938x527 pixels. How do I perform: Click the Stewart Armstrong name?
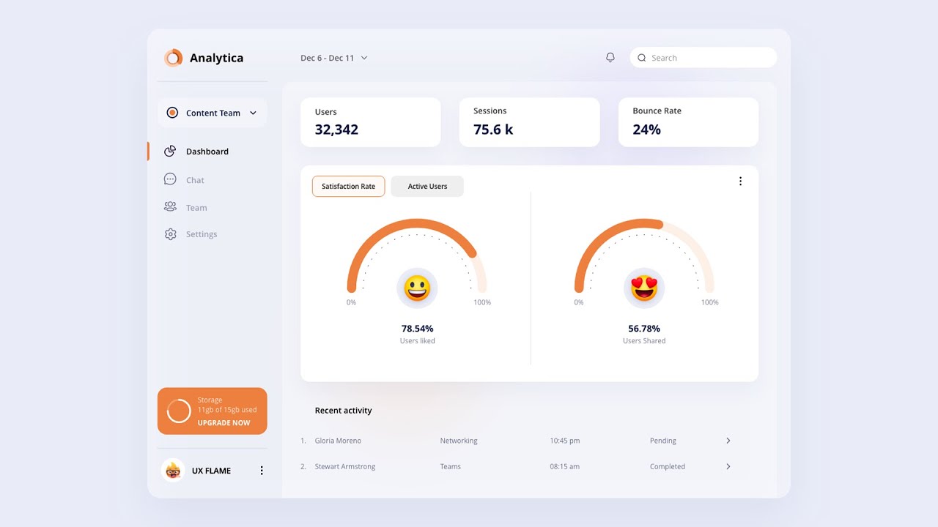[345, 466]
